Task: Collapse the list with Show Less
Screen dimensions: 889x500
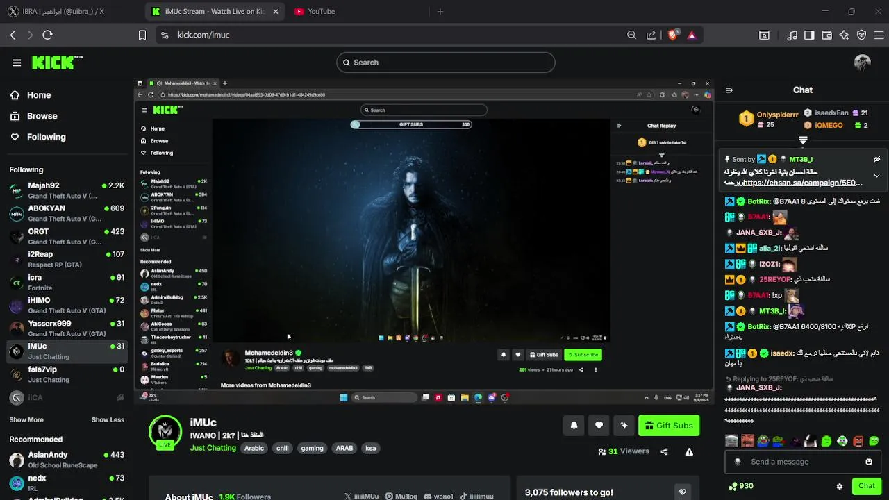Action: [x=108, y=419]
